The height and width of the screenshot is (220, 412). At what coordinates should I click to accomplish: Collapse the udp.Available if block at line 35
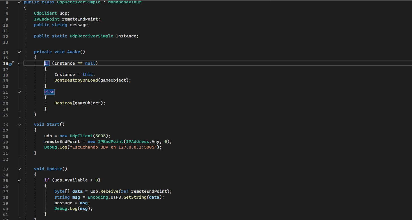pyautogui.click(x=19, y=180)
